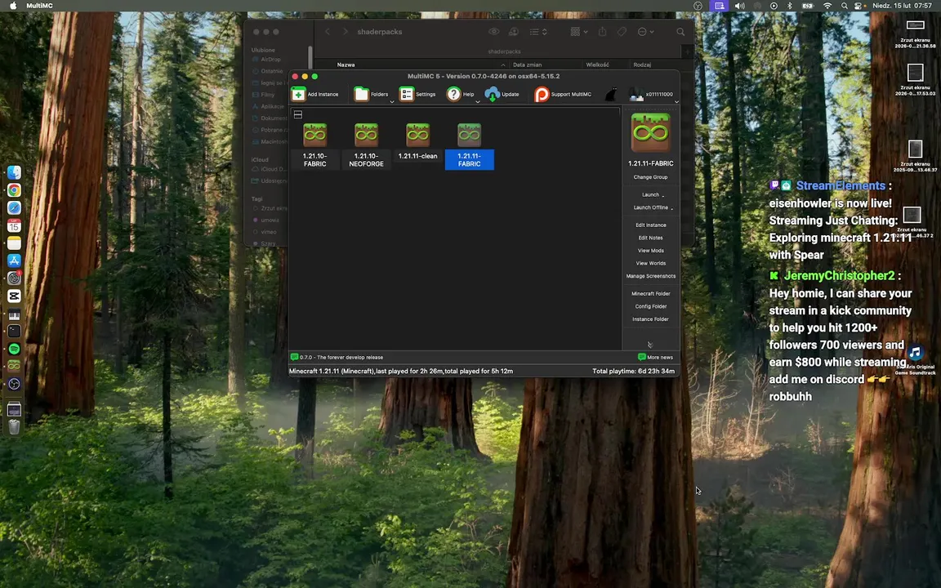The width and height of the screenshot is (941, 588).
Task: Open OBS from the Dock
Action: (x=14, y=384)
